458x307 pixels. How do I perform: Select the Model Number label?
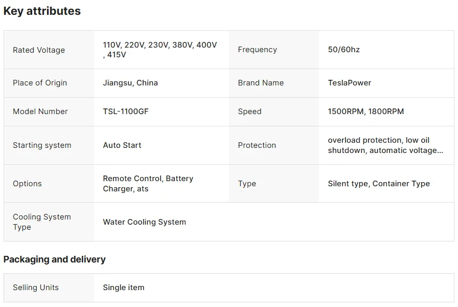(40, 112)
